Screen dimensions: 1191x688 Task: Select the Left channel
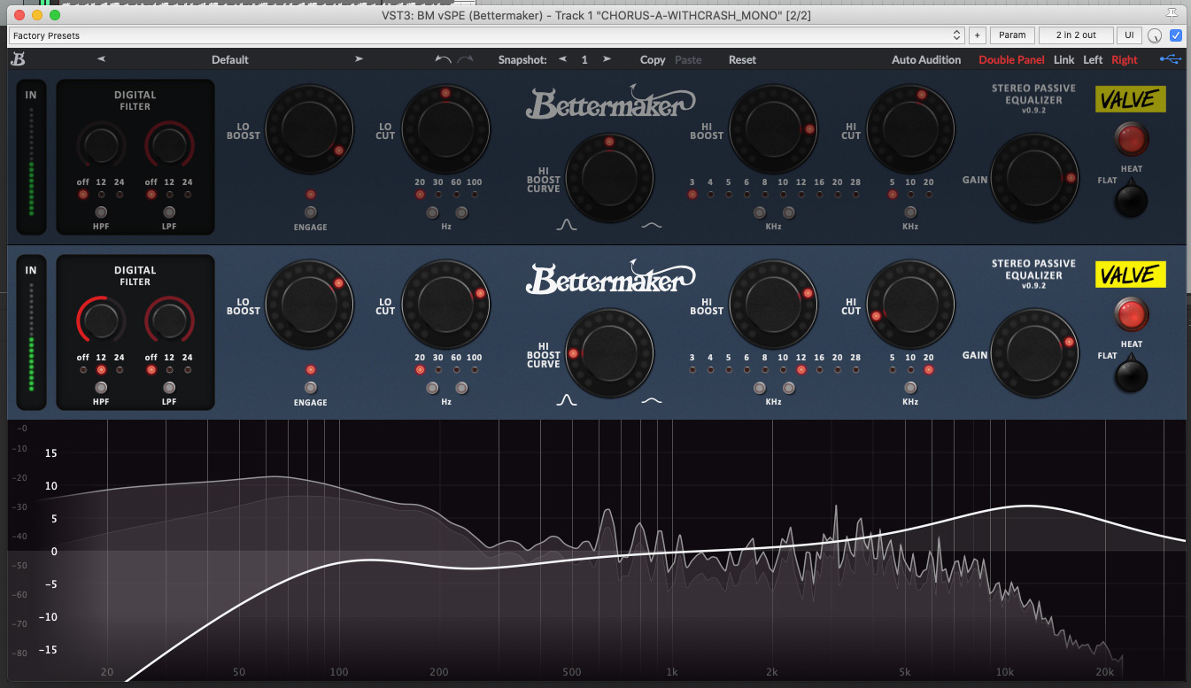pos(1093,59)
